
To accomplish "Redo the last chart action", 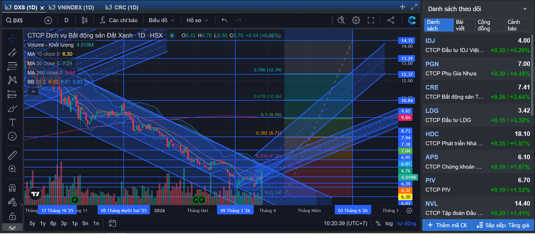I will [x=239, y=20].
